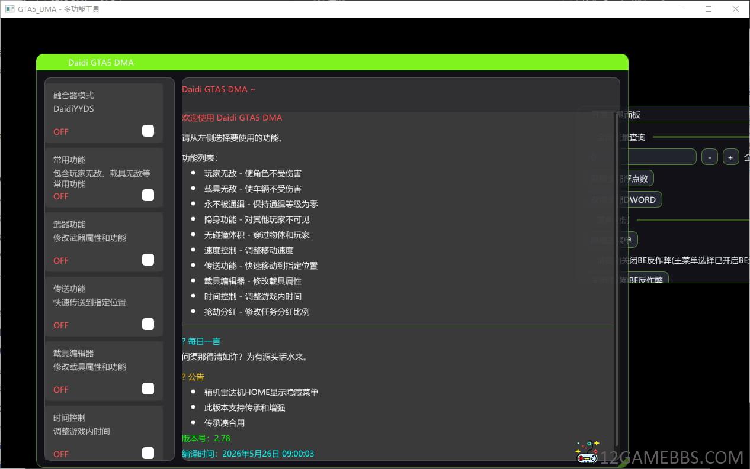Toggle the 时间控制 checkbox
Screen dimensions: 750x469
click(x=148, y=453)
